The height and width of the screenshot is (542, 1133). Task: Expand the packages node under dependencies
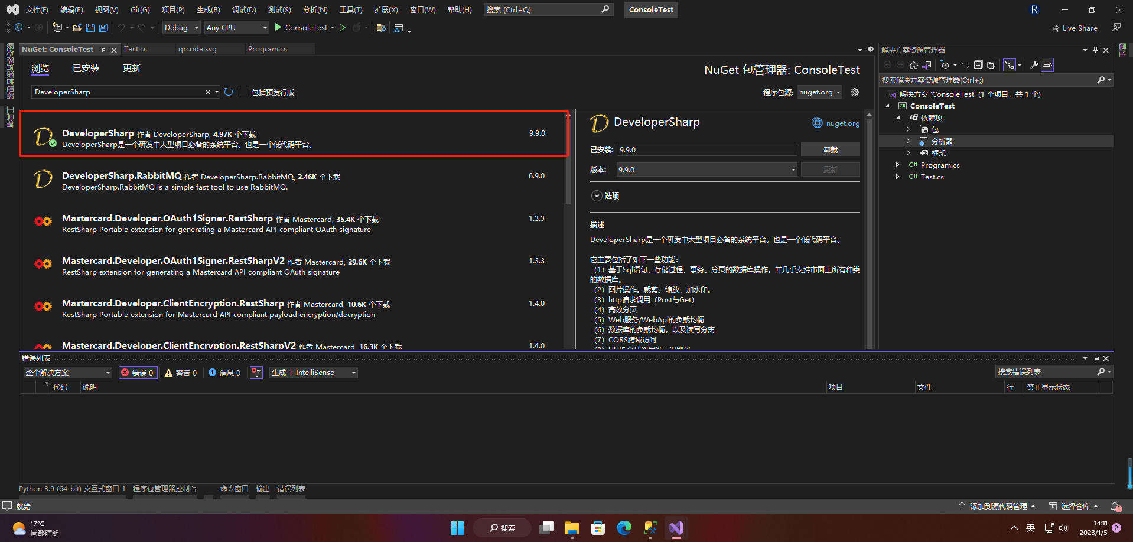pos(908,130)
